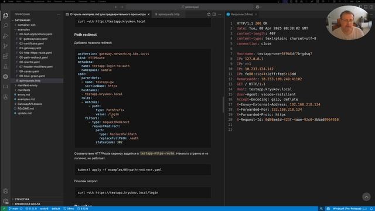Open 02-certificate.yaml
The image size is (375, 211).
(x=31, y=43)
